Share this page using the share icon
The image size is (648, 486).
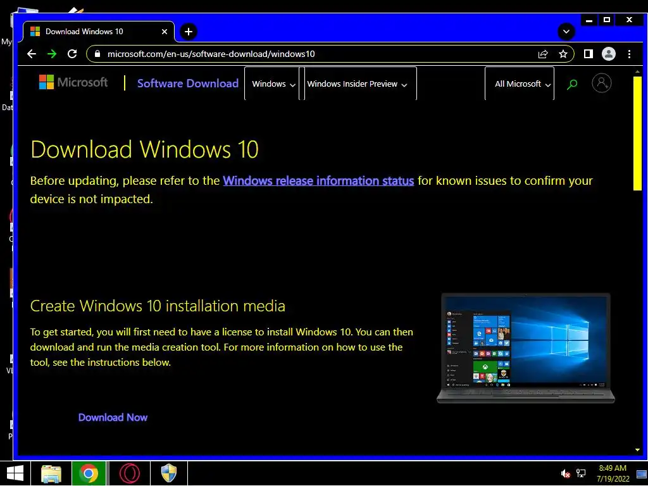click(542, 54)
